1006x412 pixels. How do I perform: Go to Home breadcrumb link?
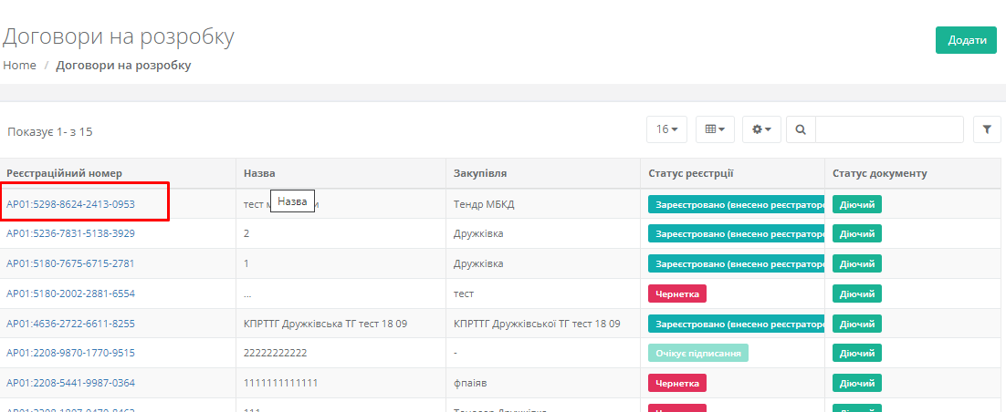tap(19, 66)
